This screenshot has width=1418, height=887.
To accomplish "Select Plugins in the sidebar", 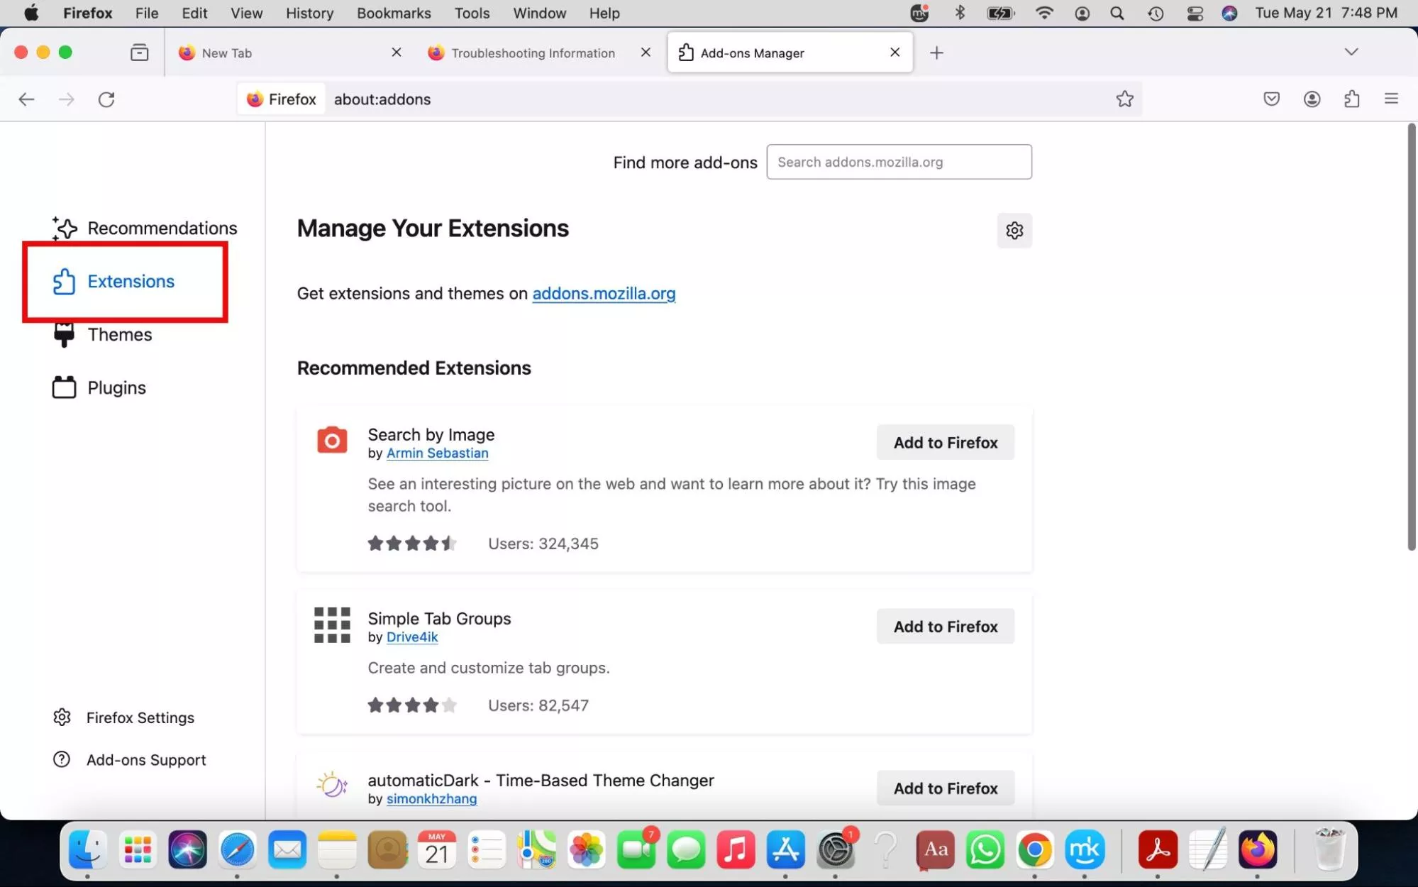I will pyautogui.click(x=116, y=387).
